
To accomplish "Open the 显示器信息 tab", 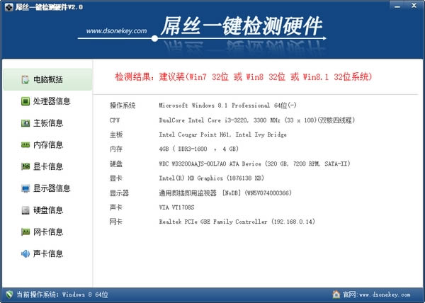I will coord(47,188).
